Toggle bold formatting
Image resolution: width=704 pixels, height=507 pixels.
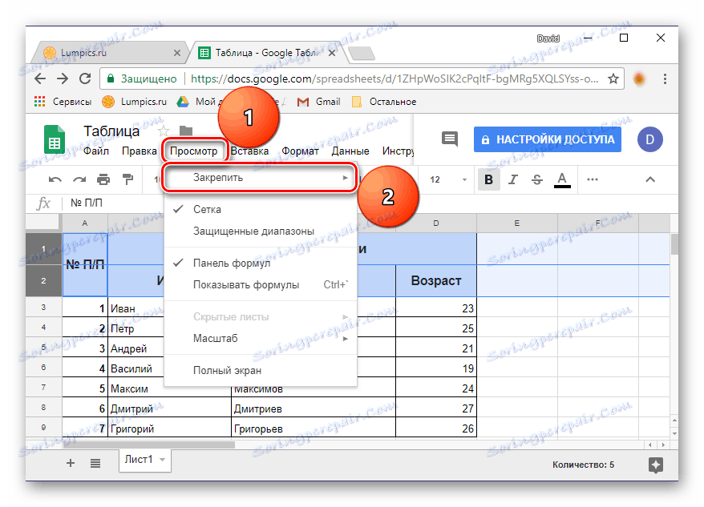pyautogui.click(x=488, y=180)
